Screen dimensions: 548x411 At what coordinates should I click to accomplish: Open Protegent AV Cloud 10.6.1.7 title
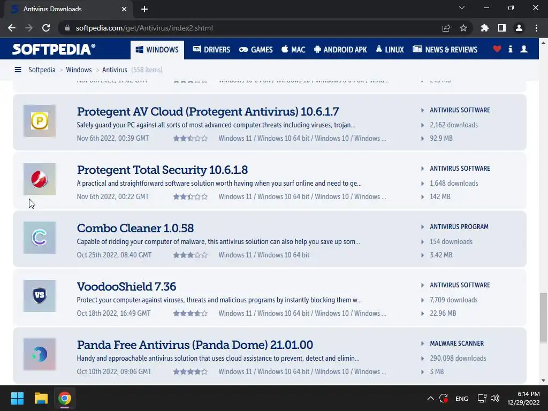tap(208, 111)
